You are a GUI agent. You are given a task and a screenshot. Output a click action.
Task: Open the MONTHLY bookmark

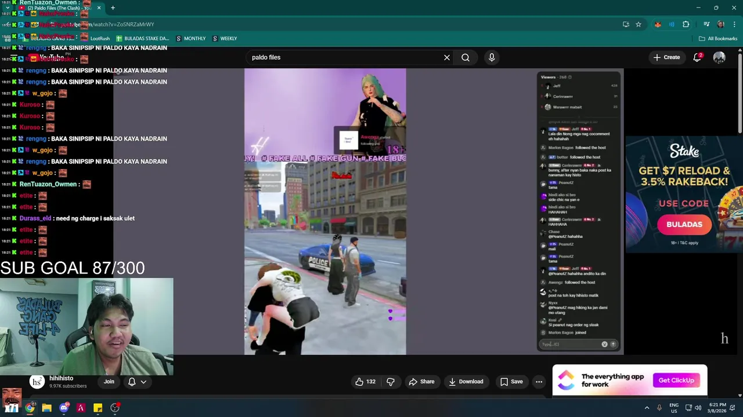click(x=190, y=39)
